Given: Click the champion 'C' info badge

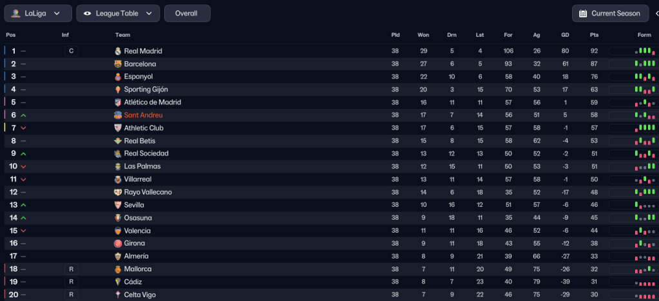Looking at the screenshot, I should [x=71, y=51].
